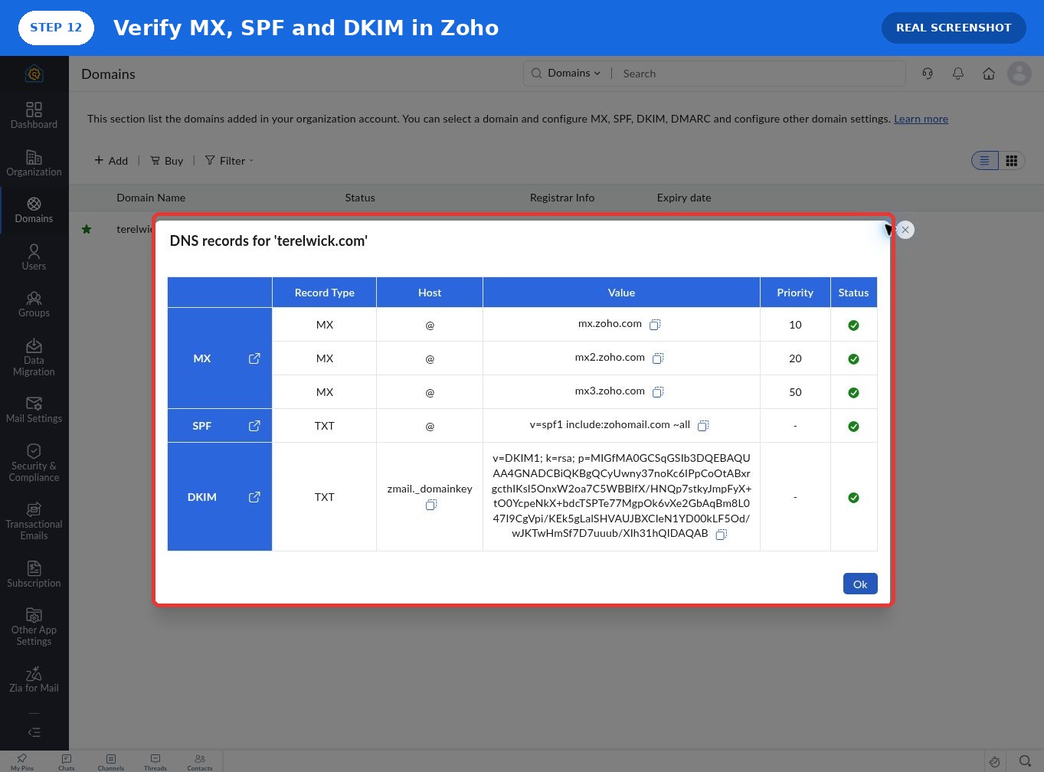
Task: Click the Registrar Info column header
Action: 562,198
